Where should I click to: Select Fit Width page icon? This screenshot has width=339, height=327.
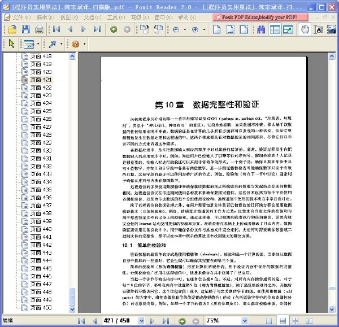pos(244,29)
